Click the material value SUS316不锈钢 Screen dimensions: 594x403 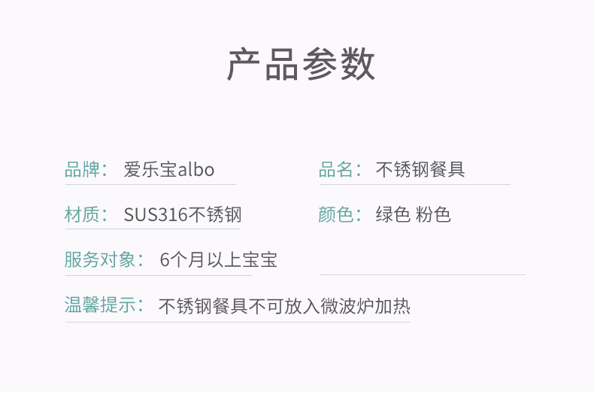[x=183, y=214]
